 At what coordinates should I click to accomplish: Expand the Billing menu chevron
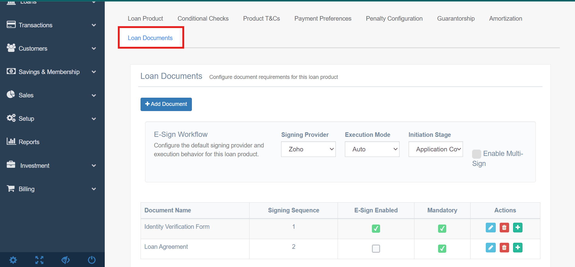(94, 189)
